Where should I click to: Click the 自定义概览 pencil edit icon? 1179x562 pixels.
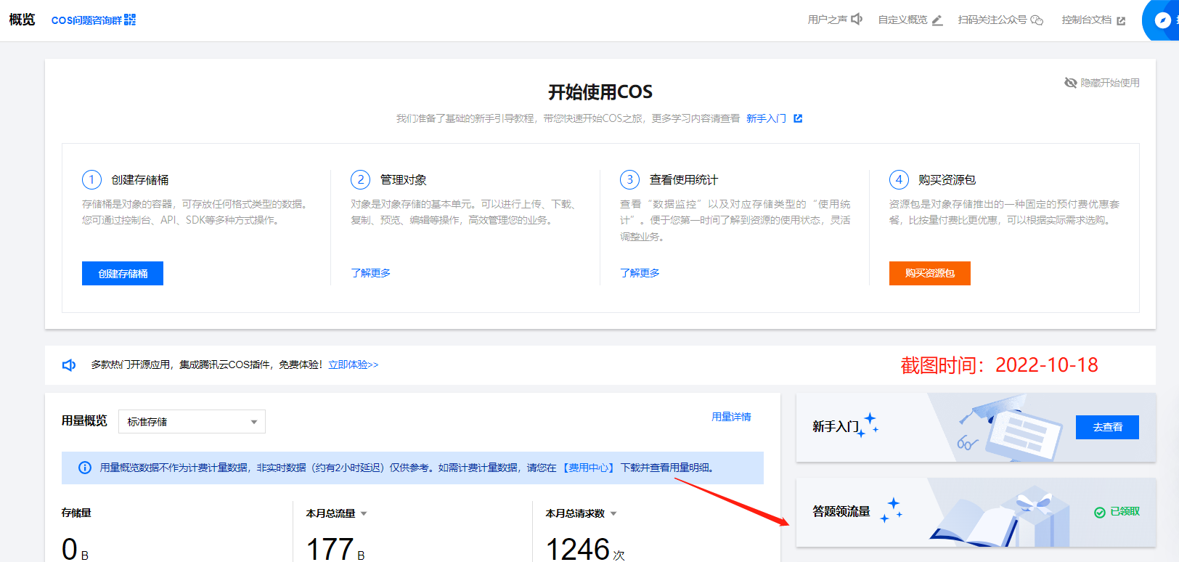(937, 20)
